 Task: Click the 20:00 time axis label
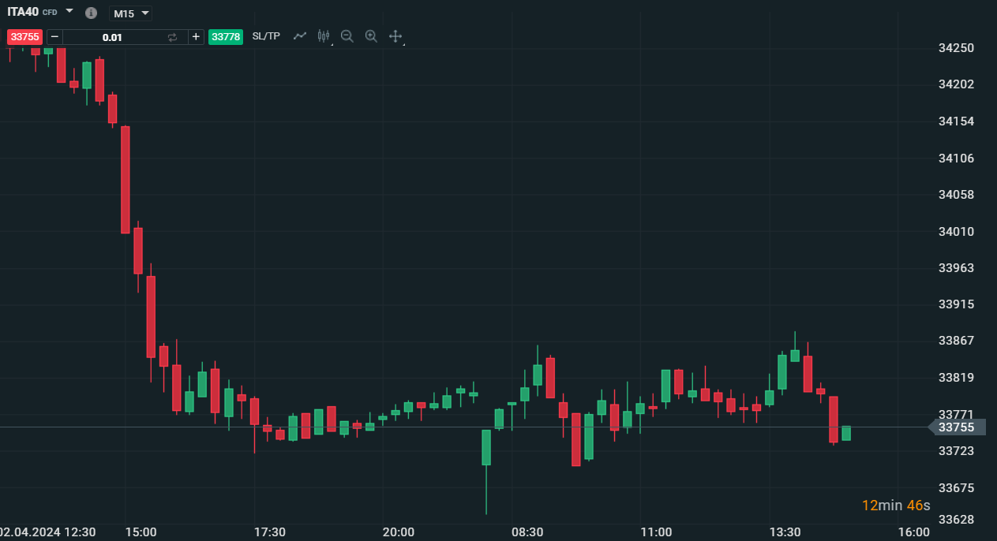click(398, 532)
